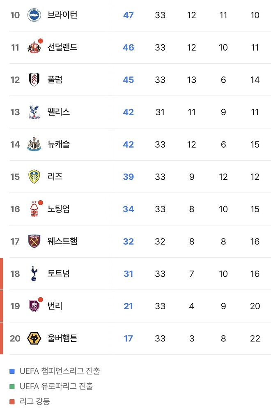This screenshot has width=271, height=417.
Task: Open the Fulham team crest
Action: (x=35, y=79)
